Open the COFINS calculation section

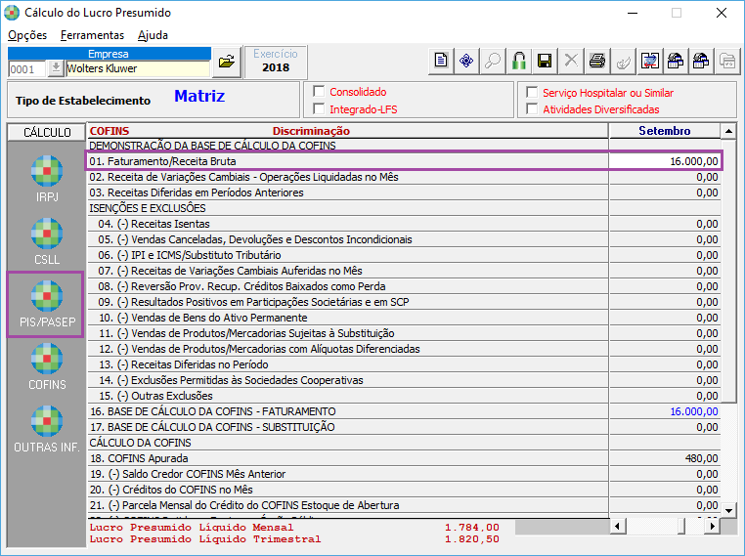pos(47,367)
